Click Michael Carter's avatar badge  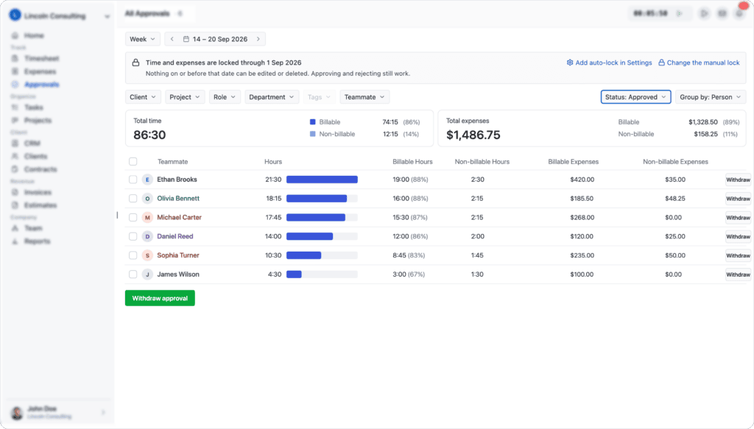(147, 218)
